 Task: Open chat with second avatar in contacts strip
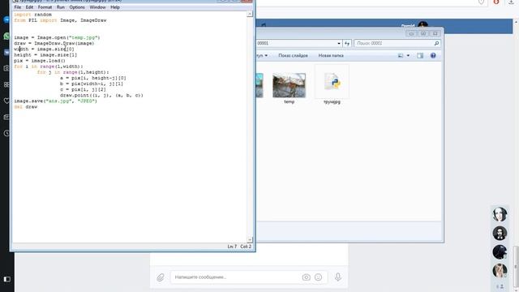500,234
